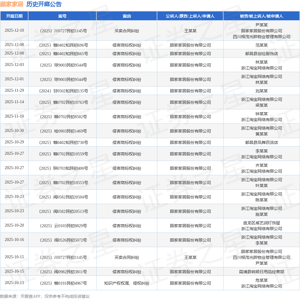Click the date 2025-12-10

click(x=14, y=30)
